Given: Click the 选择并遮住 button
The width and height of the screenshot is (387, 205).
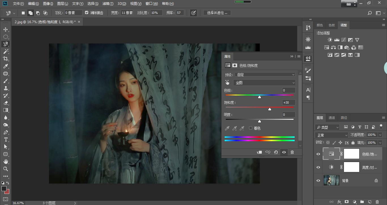Looking at the screenshot, I should point(217,13).
